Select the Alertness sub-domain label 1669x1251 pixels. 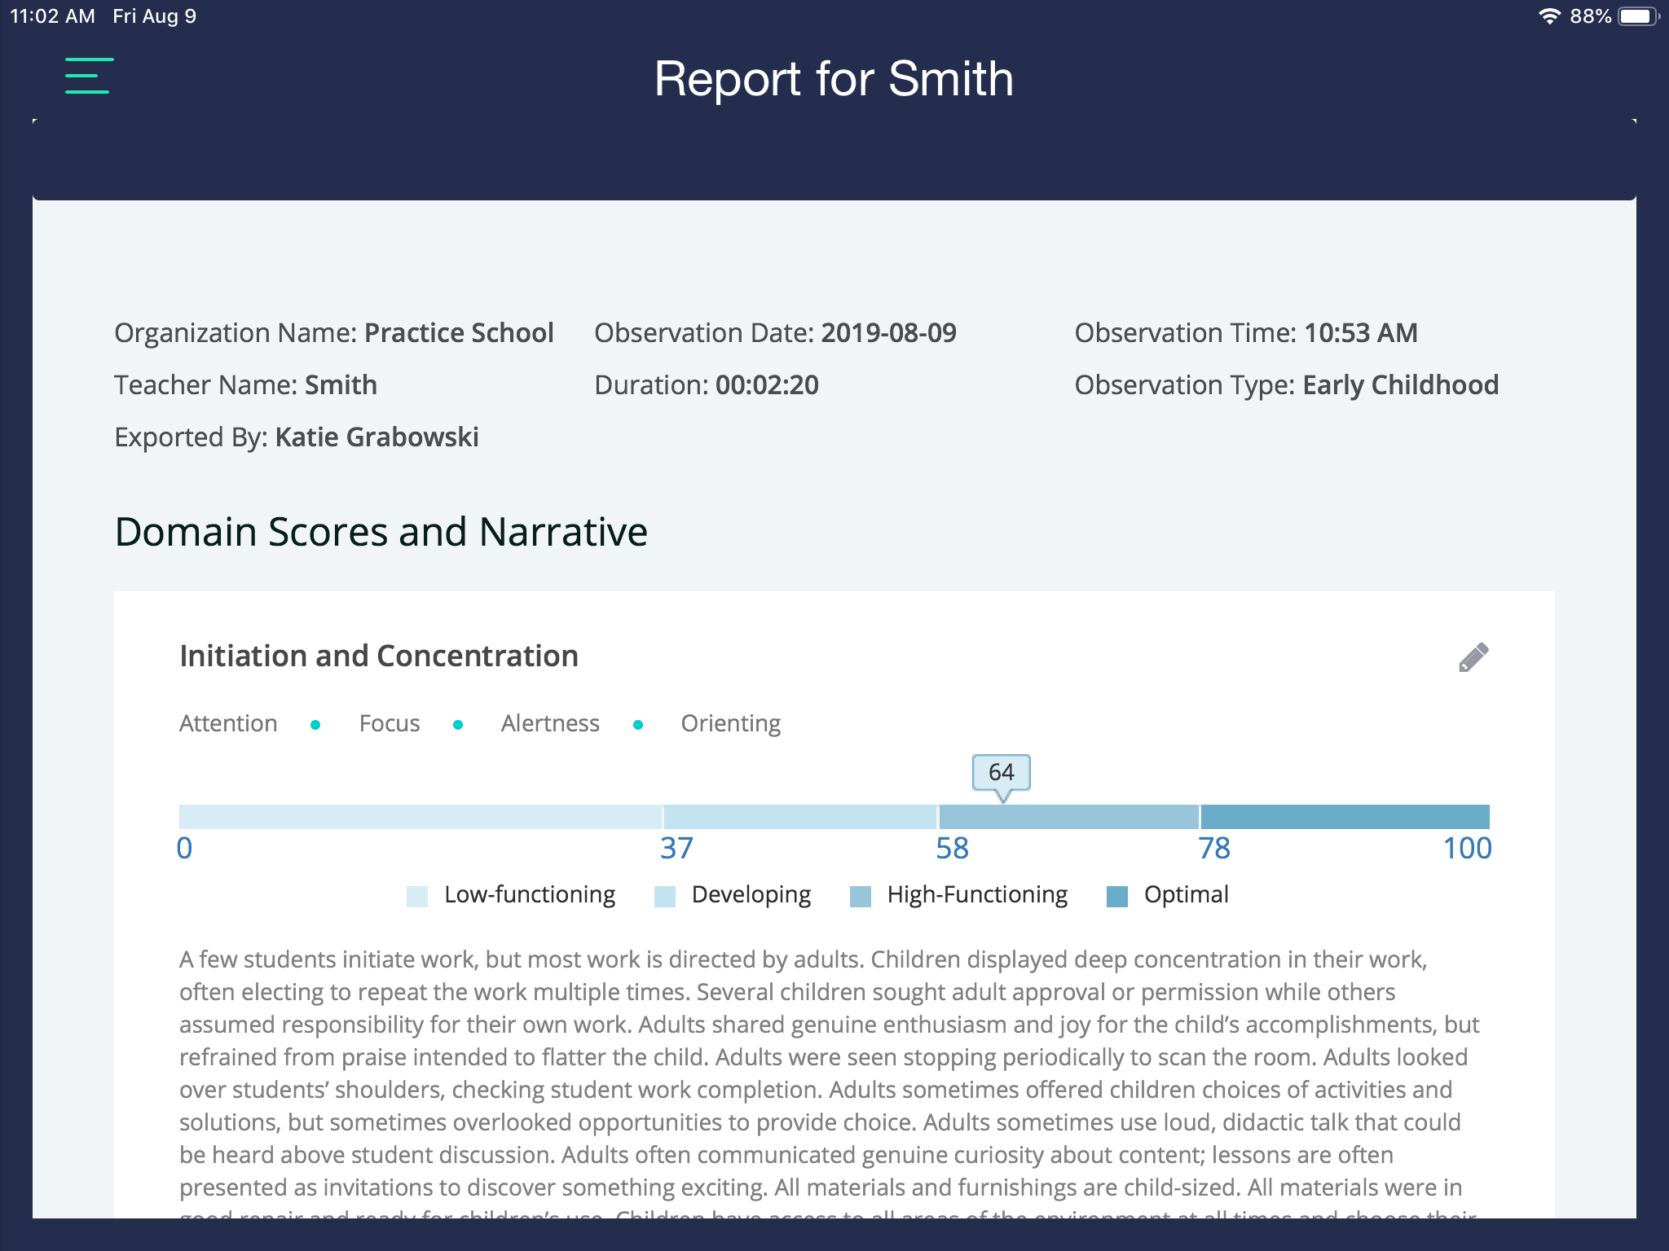click(550, 723)
